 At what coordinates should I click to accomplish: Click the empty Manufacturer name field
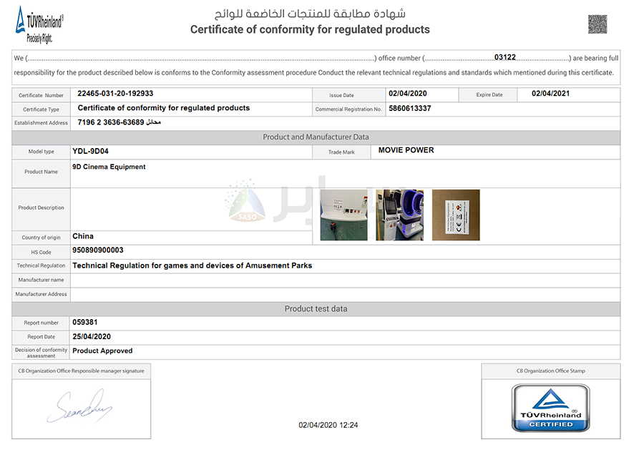[x=343, y=280]
